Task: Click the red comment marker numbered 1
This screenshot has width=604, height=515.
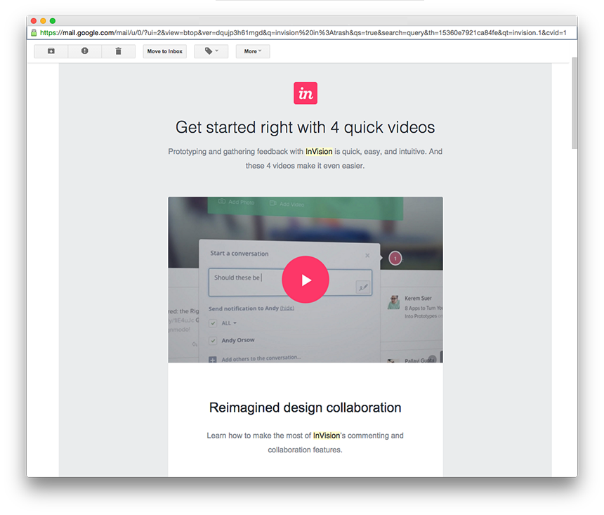Action: coord(395,259)
